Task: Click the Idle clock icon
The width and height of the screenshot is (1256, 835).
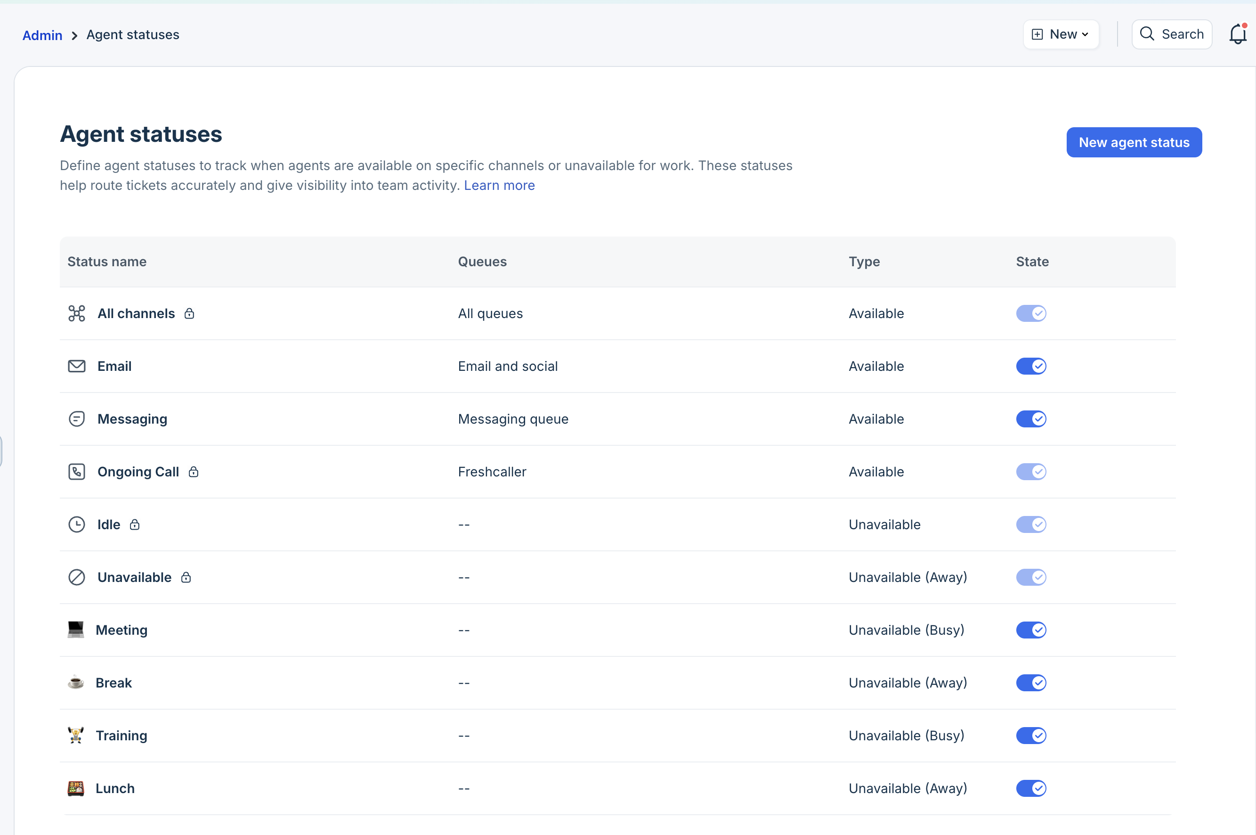Action: pyautogui.click(x=77, y=524)
